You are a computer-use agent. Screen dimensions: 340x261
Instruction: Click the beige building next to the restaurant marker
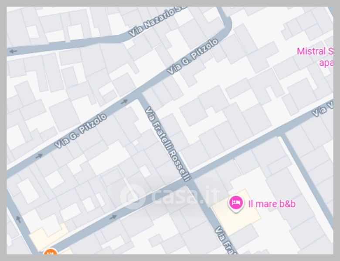pos(49,237)
